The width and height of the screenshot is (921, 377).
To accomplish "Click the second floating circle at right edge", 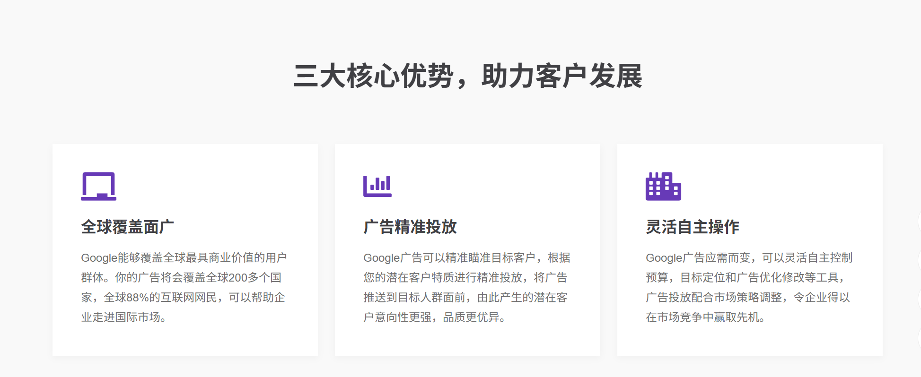I will pyautogui.click(x=919, y=260).
